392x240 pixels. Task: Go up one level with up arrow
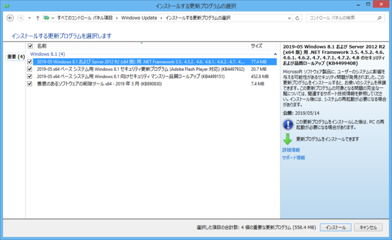click(37, 18)
